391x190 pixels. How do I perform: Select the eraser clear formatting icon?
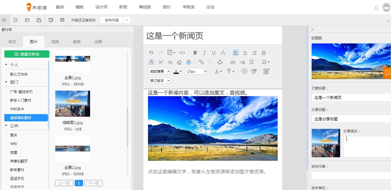179,62
